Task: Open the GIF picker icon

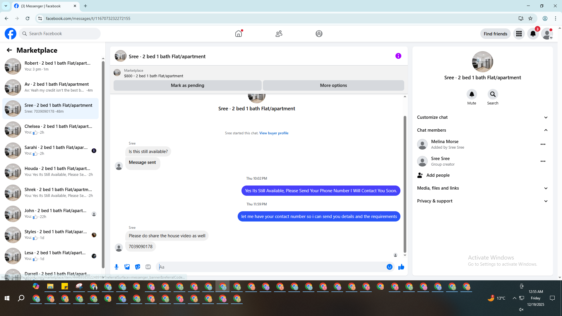Action: [x=148, y=267]
